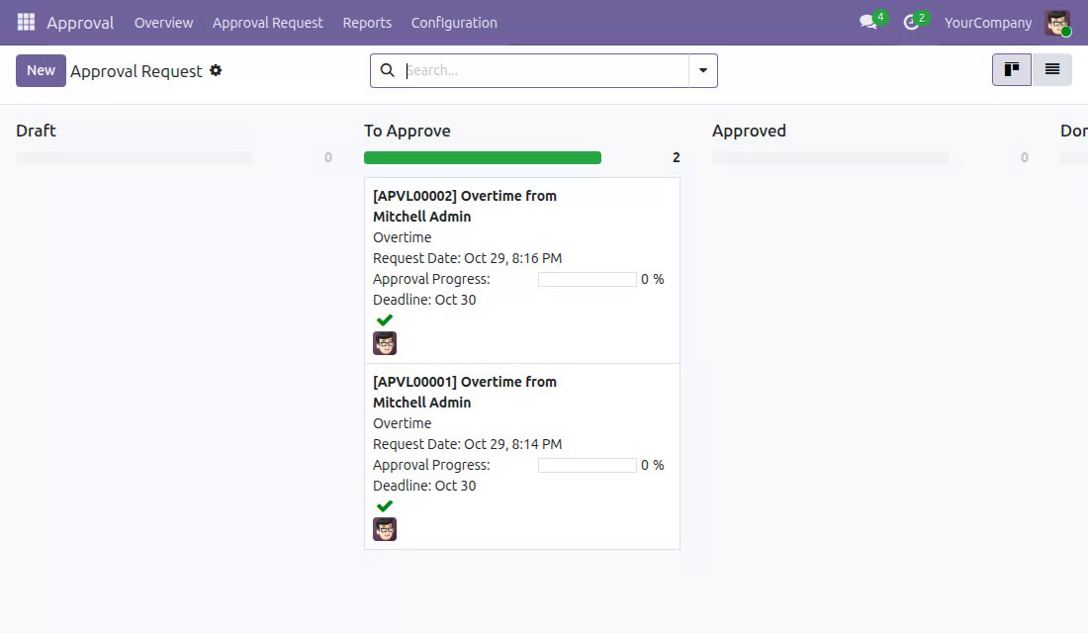Click 'Deadline: Oct 30' on APVL00001 card
Image resolution: width=1088 pixels, height=633 pixels.
pos(424,486)
